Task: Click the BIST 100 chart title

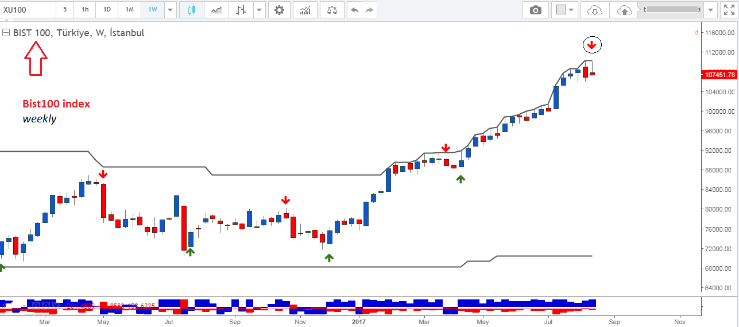Action: pos(79,33)
